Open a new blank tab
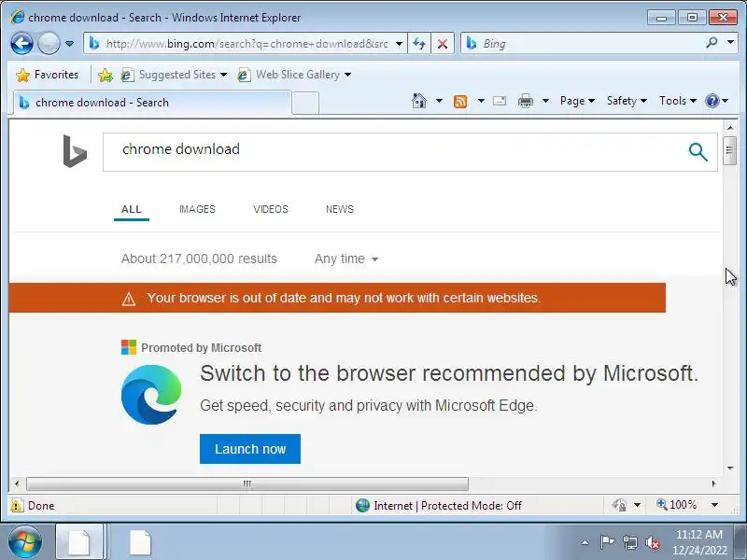747x560 pixels. (x=305, y=103)
